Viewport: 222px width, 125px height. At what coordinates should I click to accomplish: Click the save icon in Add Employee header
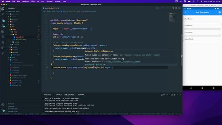point(220,12)
